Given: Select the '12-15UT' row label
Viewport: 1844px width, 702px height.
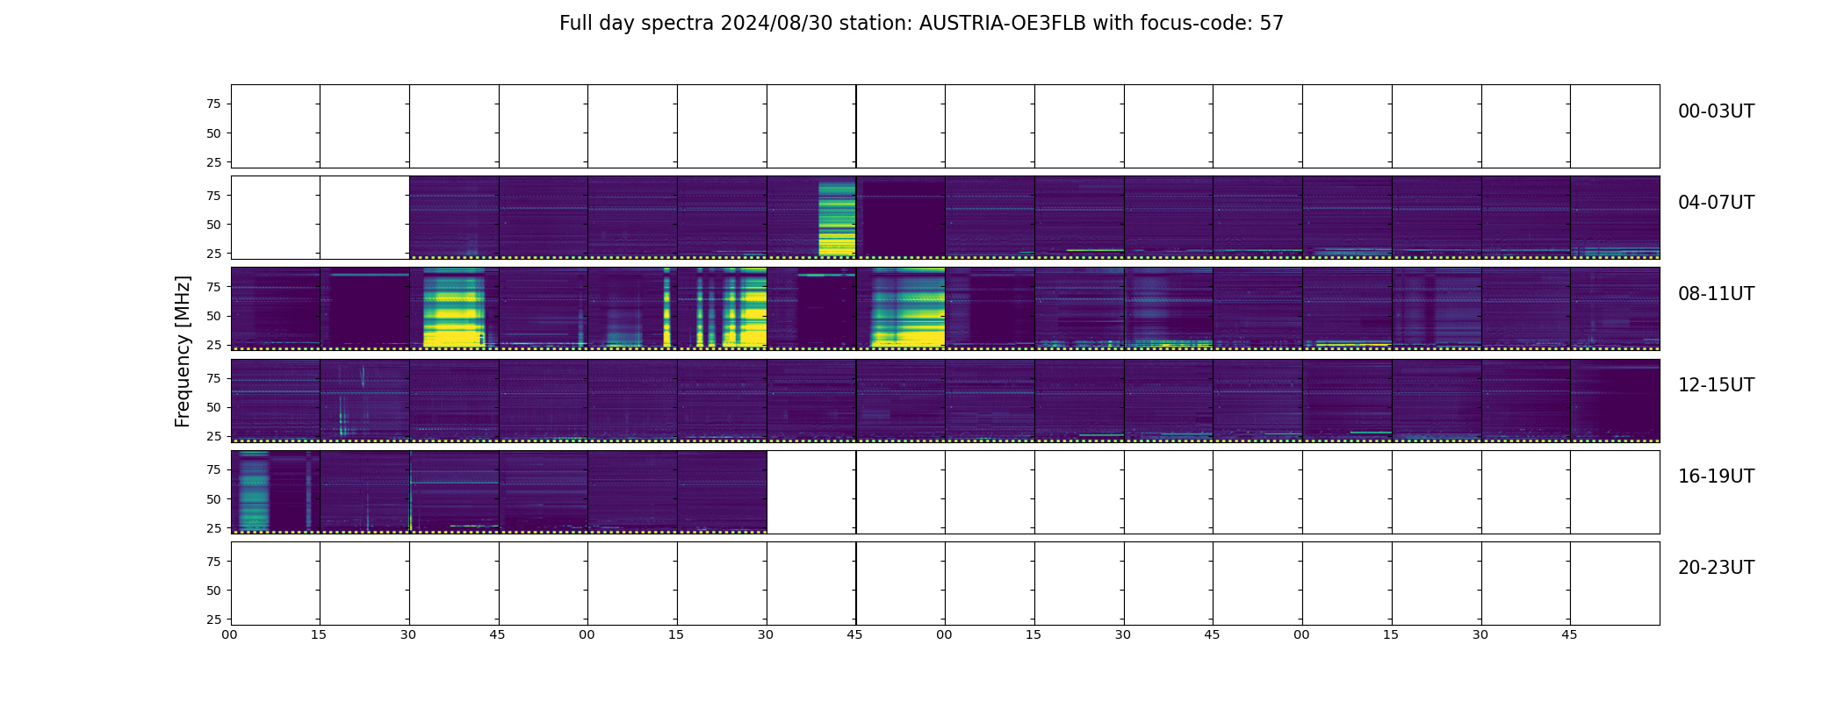Looking at the screenshot, I should coord(1716,385).
